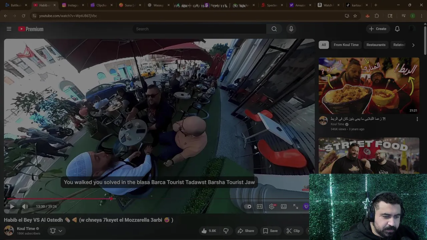Open browser profile avatar
The height and width of the screenshot is (240, 427).
click(x=413, y=16)
